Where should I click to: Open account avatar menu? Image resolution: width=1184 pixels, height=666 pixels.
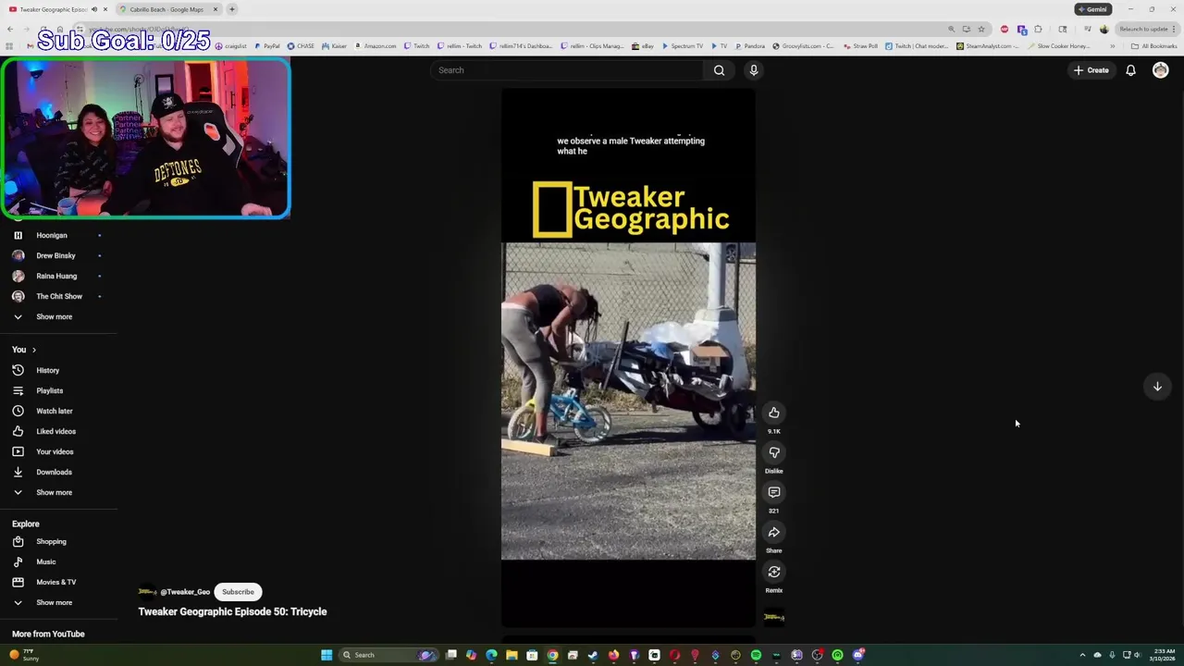tap(1160, 70)
